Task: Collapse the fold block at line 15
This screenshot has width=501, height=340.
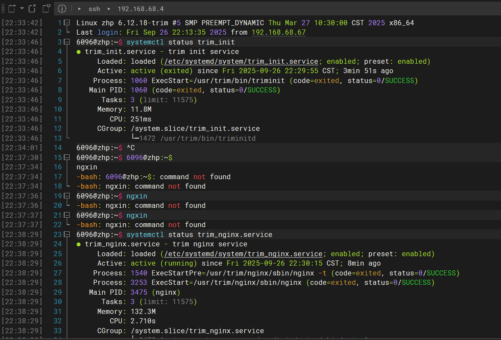Action: [x=67, y=157]
